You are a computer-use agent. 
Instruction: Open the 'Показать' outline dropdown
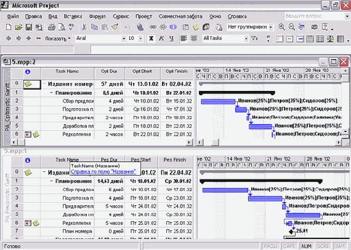click(x=58, y=39)
